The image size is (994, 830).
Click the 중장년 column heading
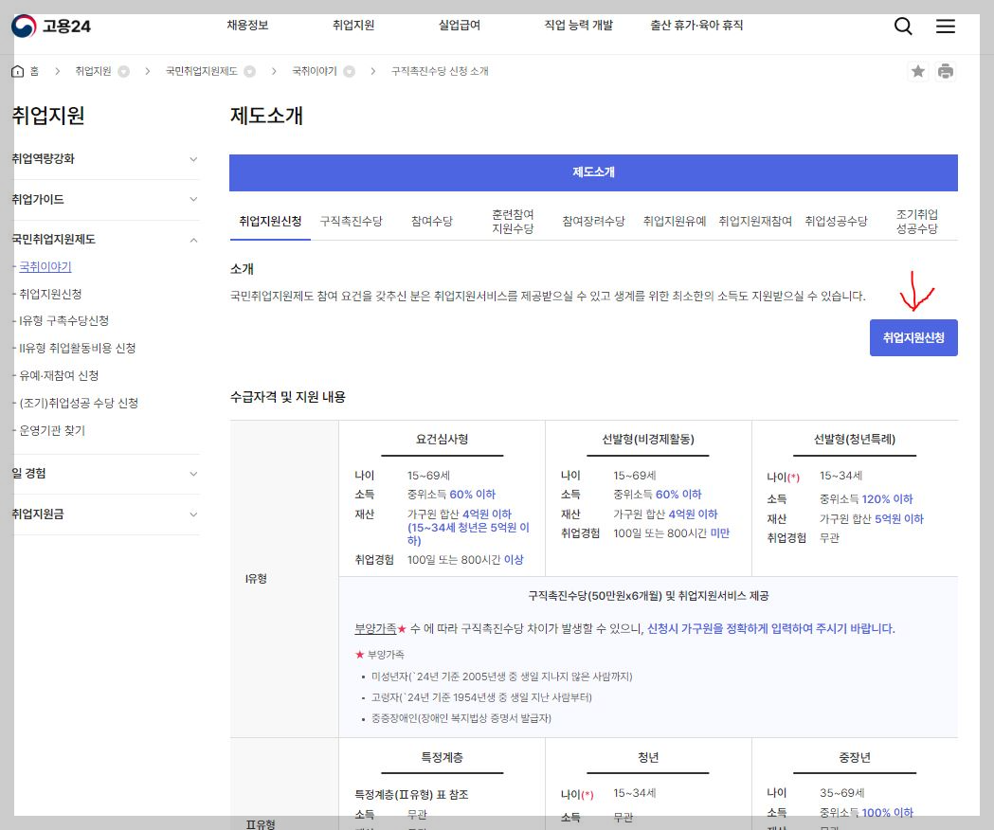pyautogui.click(x=855, y=757)
